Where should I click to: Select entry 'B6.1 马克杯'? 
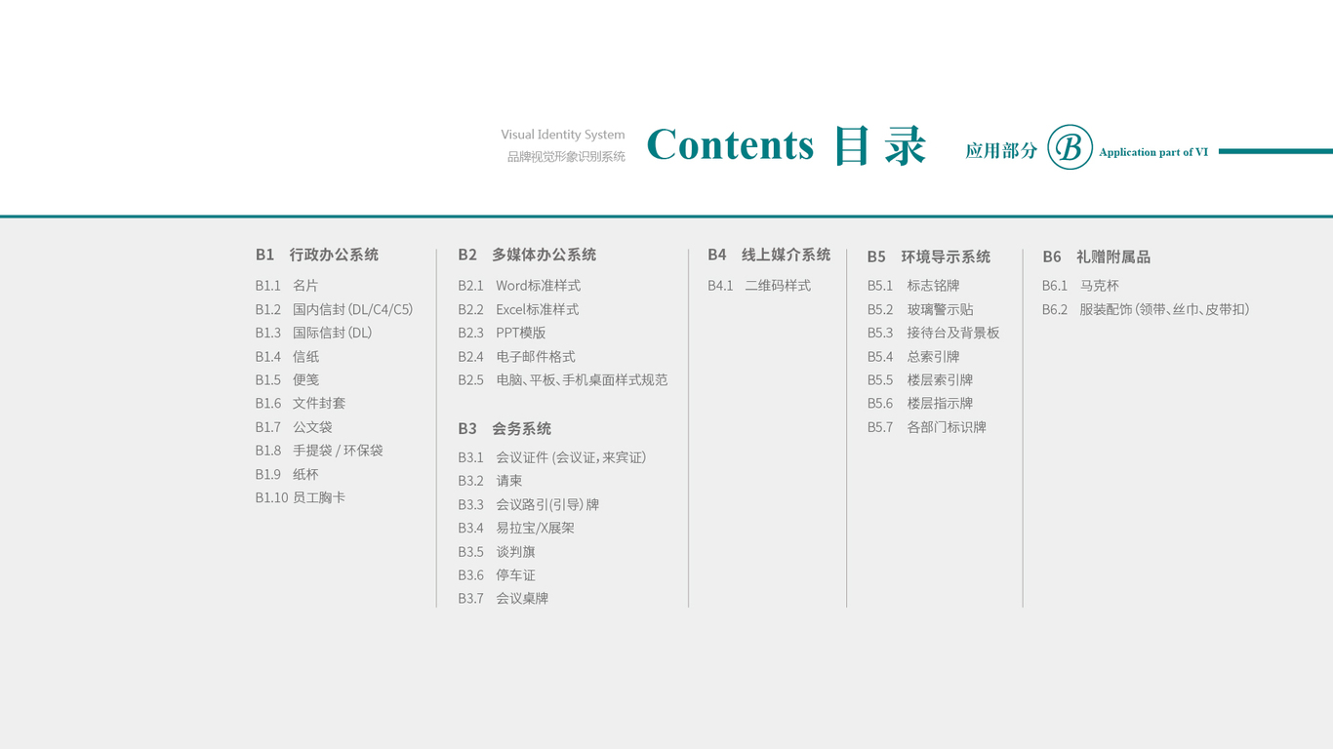tap(1080, 286)
